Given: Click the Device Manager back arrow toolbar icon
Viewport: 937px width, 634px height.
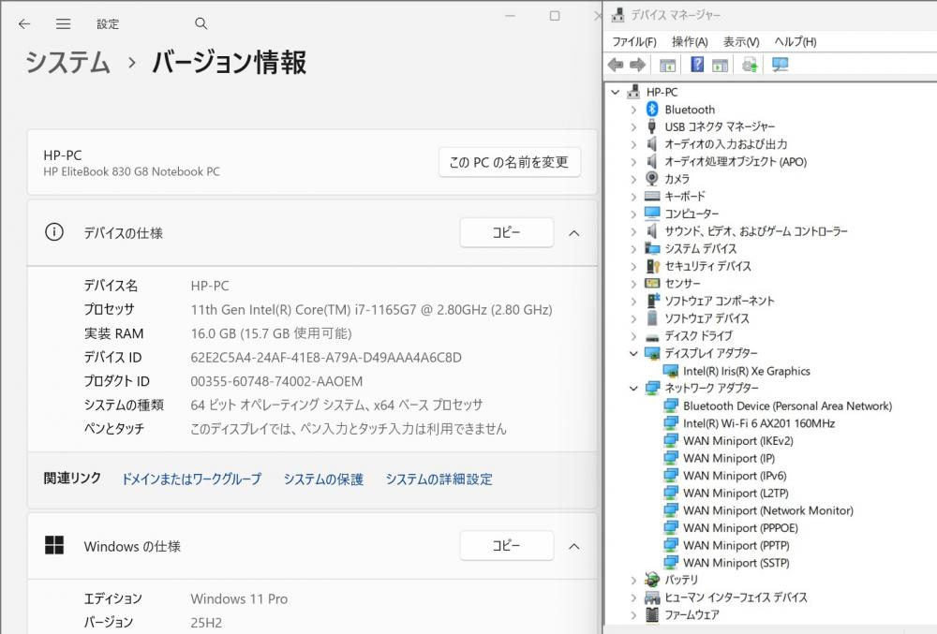Looking at the screenshot, I should tap(616, 65).
